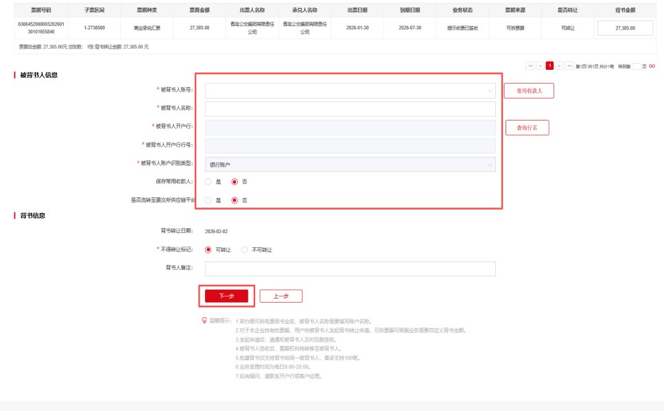The height and width of the screenshot is (411, 664).
Task: Click the 2026-01-30 issue date cell
Action: pyautogui.click(x=357, y=28)
